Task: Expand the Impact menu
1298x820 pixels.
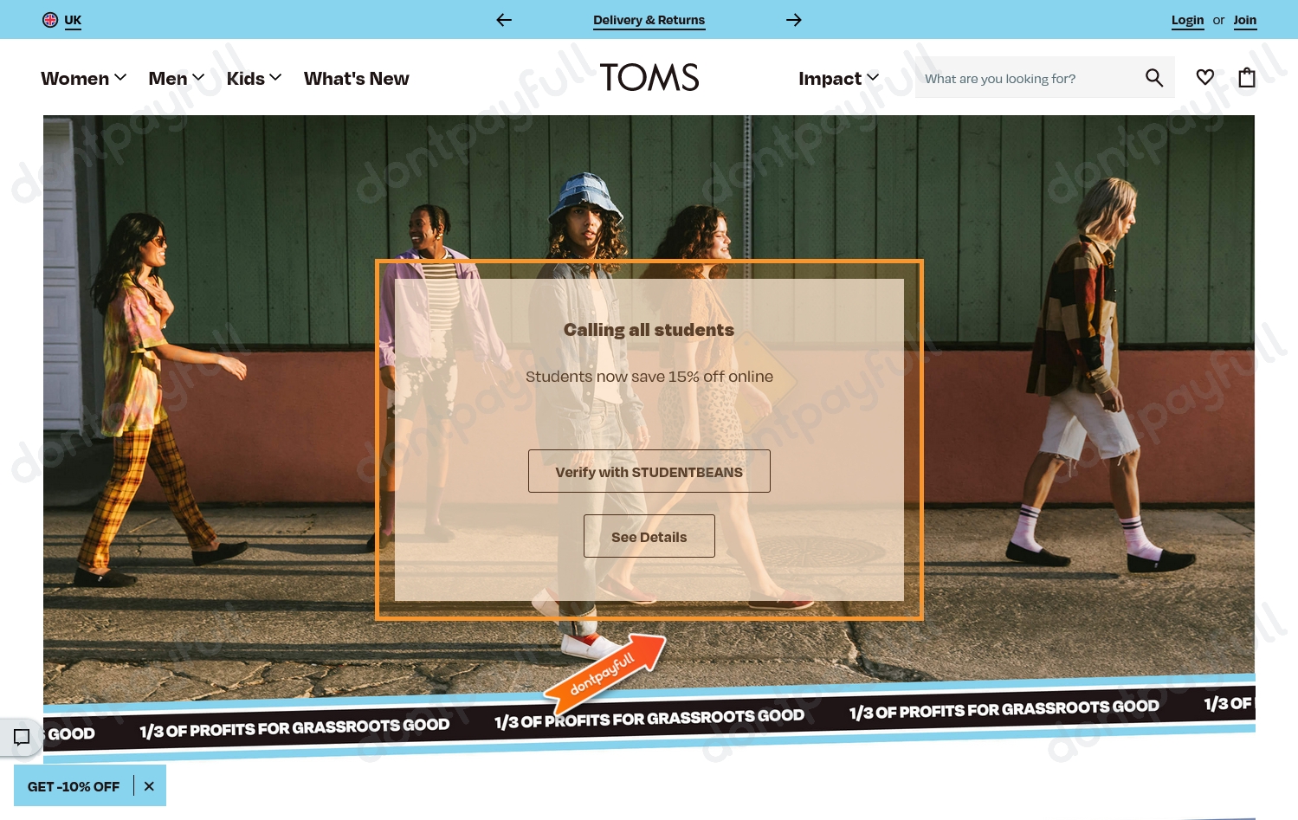Action: (839, 79)
